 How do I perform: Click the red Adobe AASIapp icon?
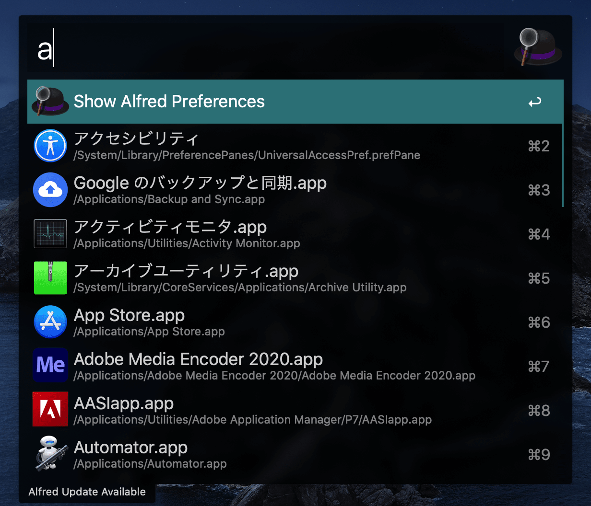[50, 409]
